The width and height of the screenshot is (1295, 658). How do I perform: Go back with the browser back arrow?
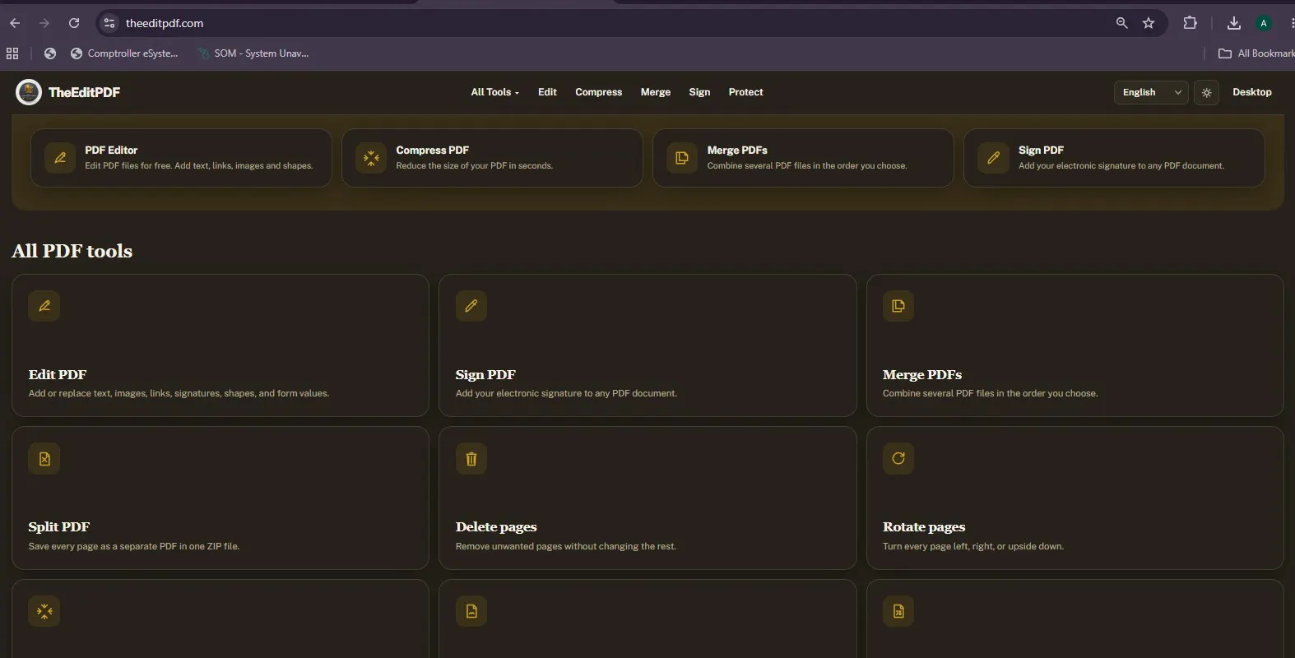(x=15, y=23)
